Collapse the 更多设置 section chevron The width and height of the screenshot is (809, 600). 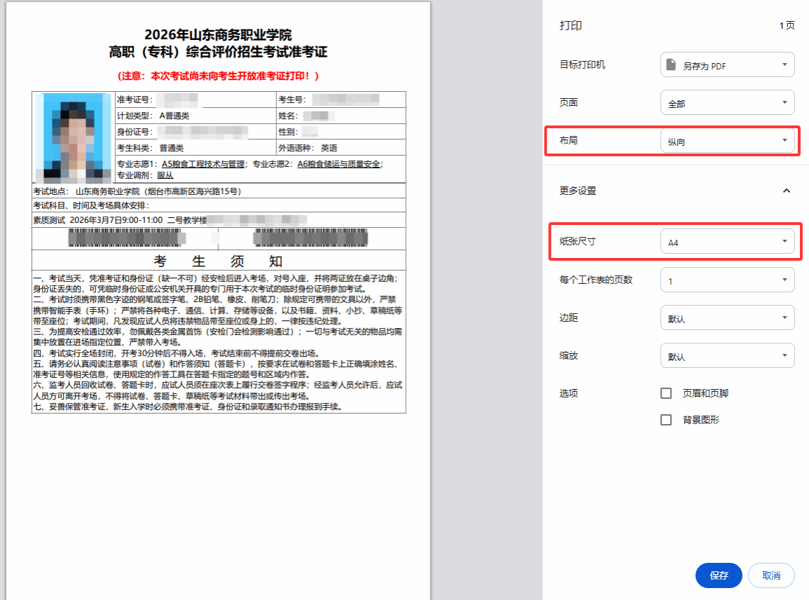[x=786, y=191]
